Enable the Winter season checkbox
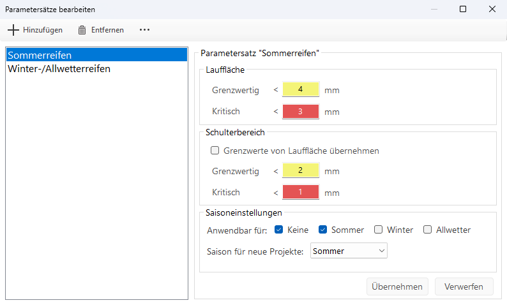The height and width of the screenshot is (305, 507). click(x=379, y=230)
